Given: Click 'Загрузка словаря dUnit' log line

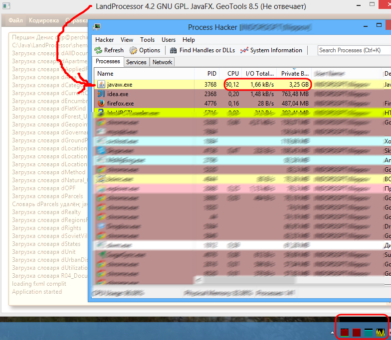Looking at the screenshot, I should point(44,252).
